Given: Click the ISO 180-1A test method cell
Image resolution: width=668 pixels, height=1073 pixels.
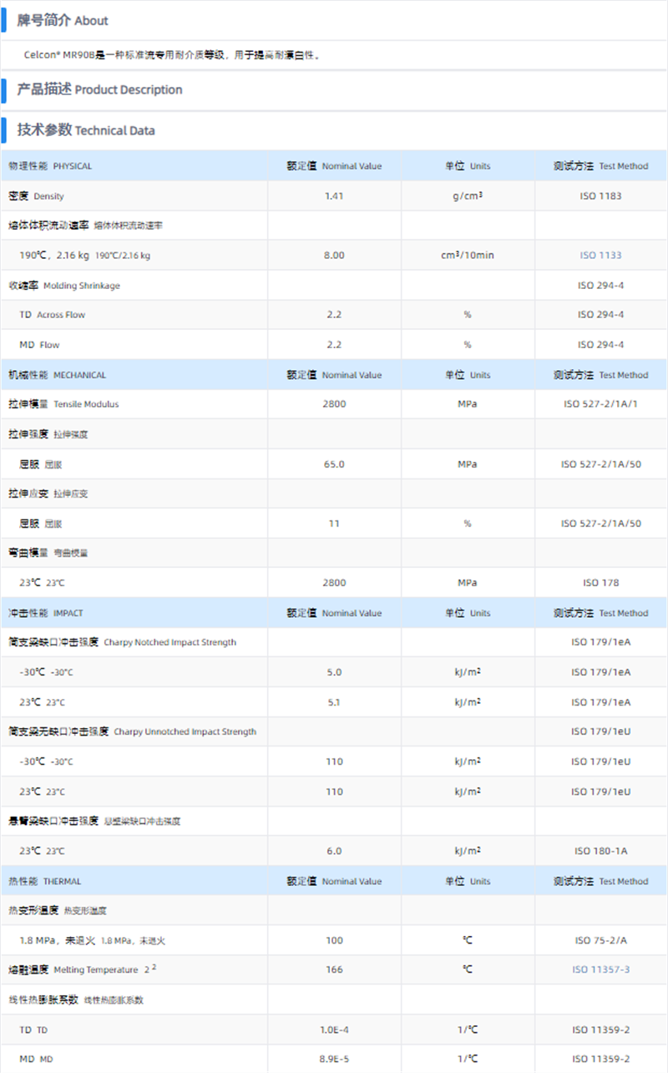Looking at the screenshot, I should click(600, 851).
